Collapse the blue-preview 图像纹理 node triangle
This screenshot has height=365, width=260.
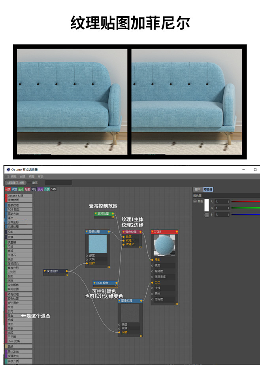click(87, 232)
